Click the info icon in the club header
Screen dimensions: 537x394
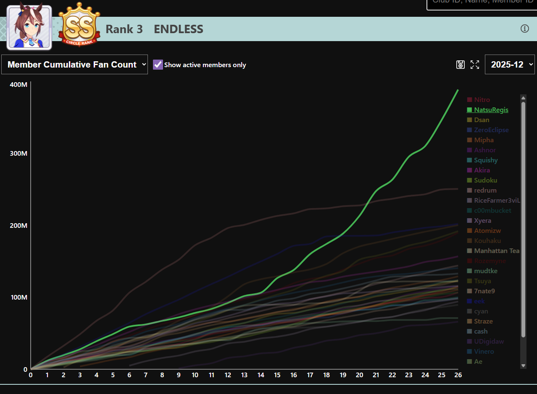524,29
